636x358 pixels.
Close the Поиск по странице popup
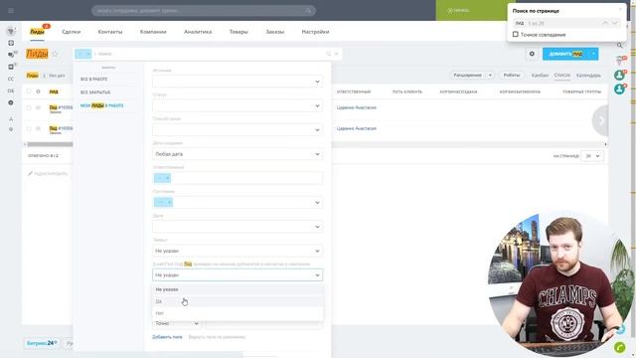tap(620, 9)
